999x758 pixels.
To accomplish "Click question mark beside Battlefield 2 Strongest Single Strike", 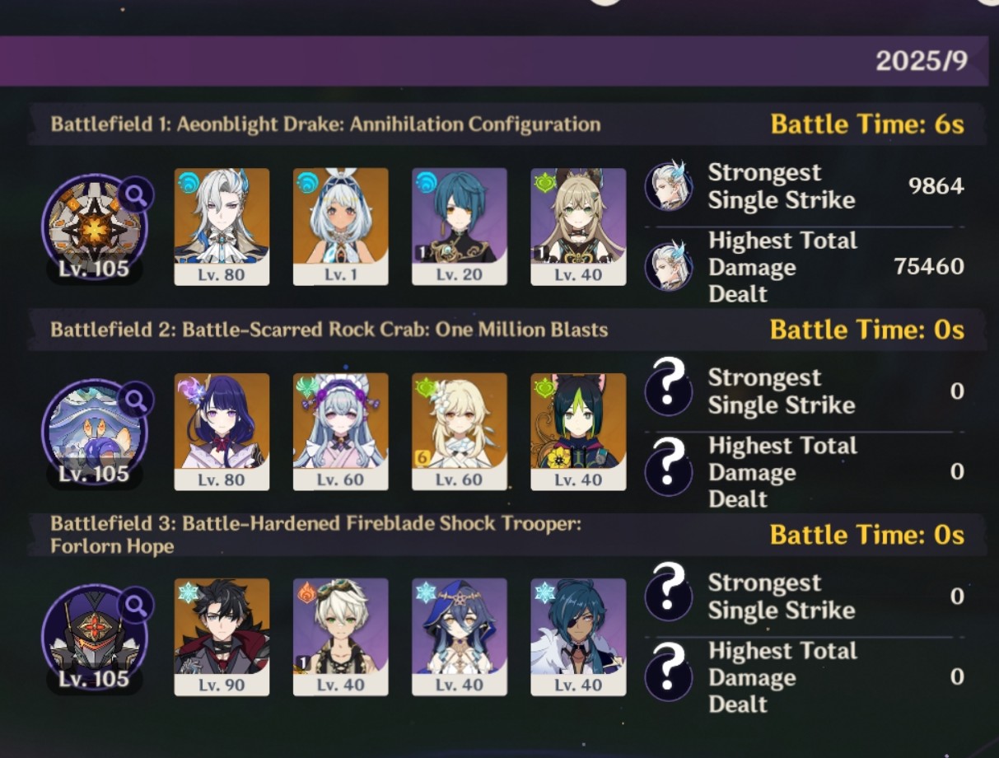I will 668,391.
